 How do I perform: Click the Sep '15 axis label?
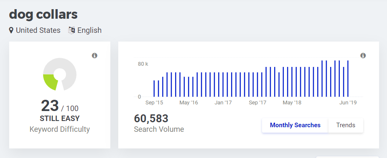154,102
